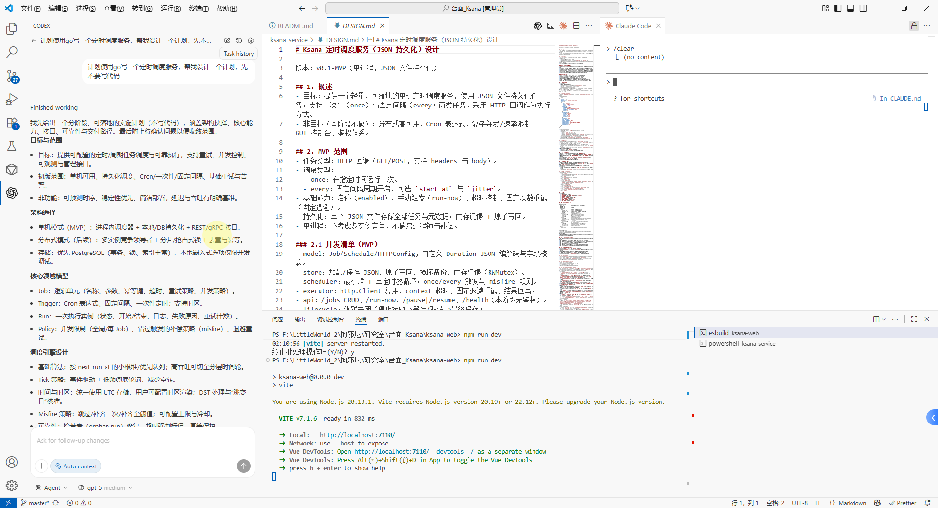The image size is (938, 508).
Task: Open the 文件(F) menu
Action: point(30,8)
